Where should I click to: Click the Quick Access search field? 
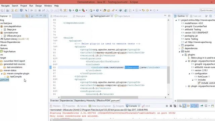coord(206,10)
